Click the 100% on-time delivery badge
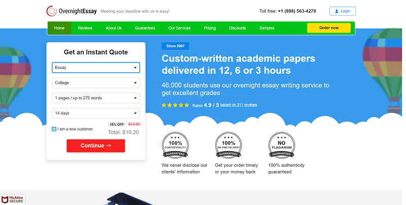The image size is (406, 205). (x=228, y=145)
